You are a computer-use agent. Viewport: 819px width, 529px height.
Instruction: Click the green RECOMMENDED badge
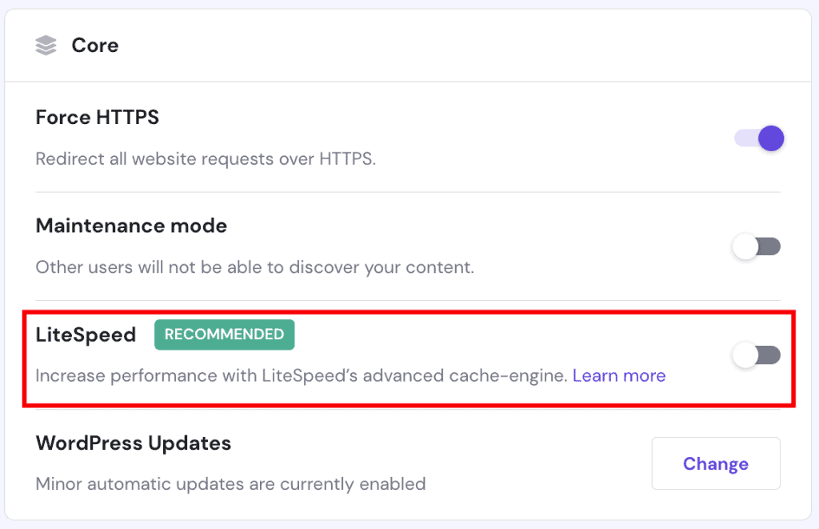pos(224,335)
